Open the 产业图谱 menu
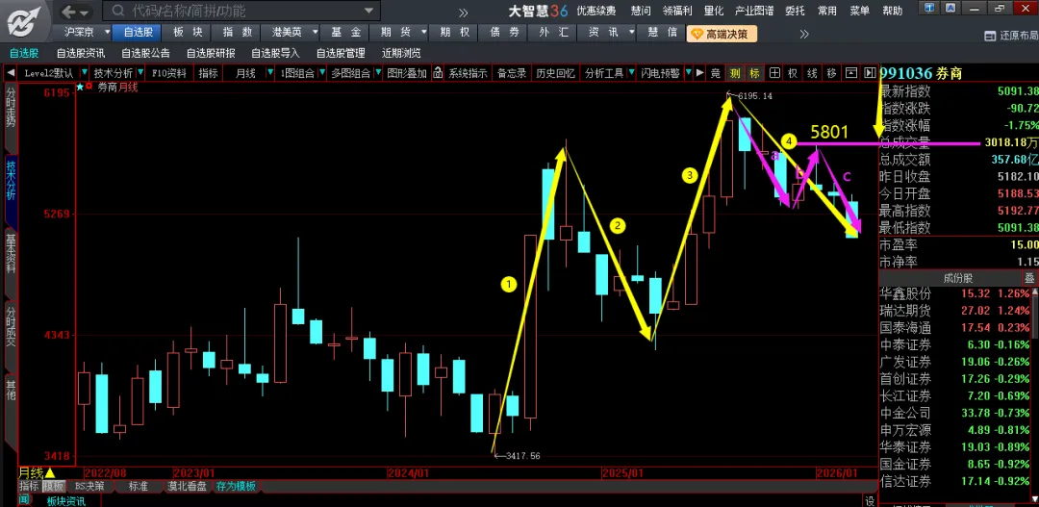 tap(754, 11)
